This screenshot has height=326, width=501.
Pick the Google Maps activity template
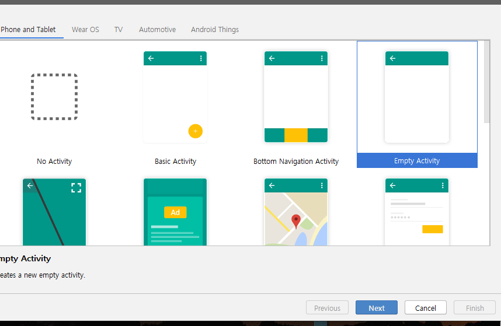point(296,212)
